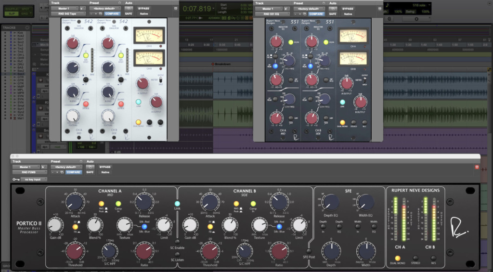This screenshot has width=493, height=272.
Task: Click Channel A Attack knob in Portico II
Action: coord(75,202)
